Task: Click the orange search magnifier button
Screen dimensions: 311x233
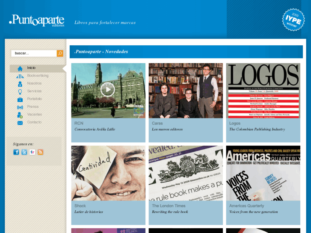Action: [60, 53]
